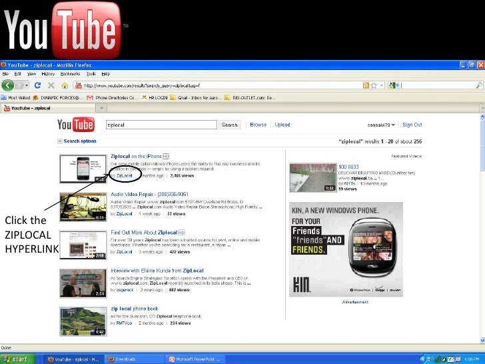Click the RMTVco uploader link
The width and height of the screenshot is (485, 364).
[125, 323]
